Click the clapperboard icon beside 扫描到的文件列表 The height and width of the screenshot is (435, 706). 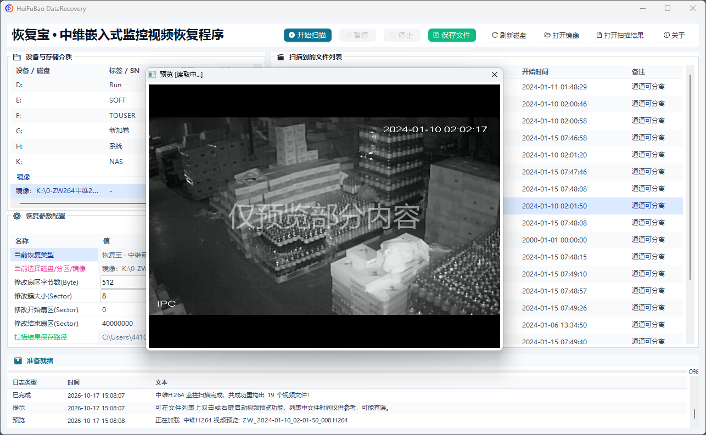[281, 57]
